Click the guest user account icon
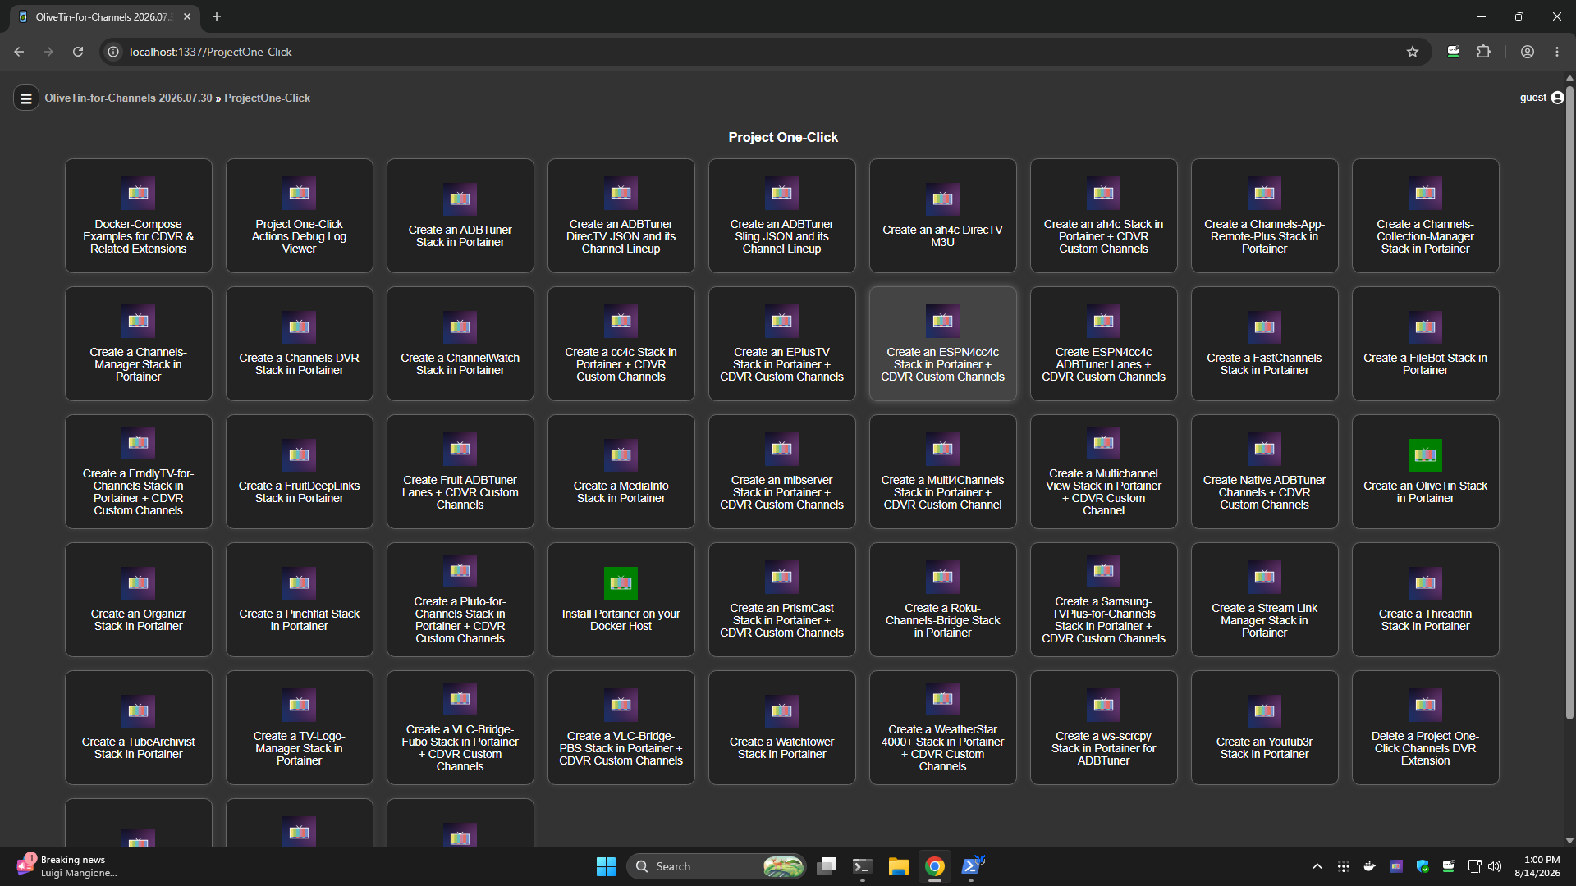The width and height of the screenshot is (1576, 886). coord(1557,98)
